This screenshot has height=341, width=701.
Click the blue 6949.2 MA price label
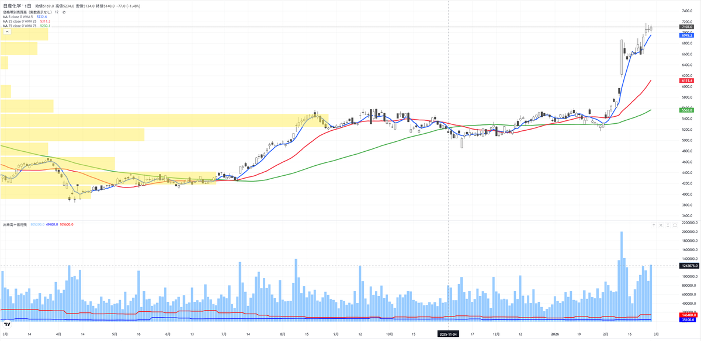pyautogui.click(x=687, y=35)
